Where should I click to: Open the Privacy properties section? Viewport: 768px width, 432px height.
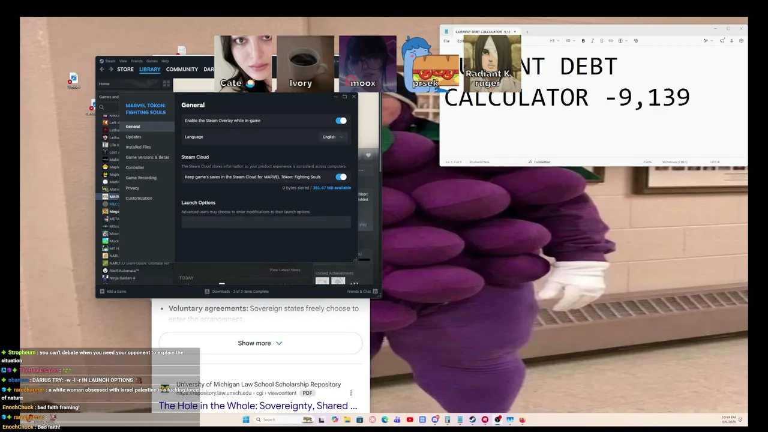click(x=132, y=188)
